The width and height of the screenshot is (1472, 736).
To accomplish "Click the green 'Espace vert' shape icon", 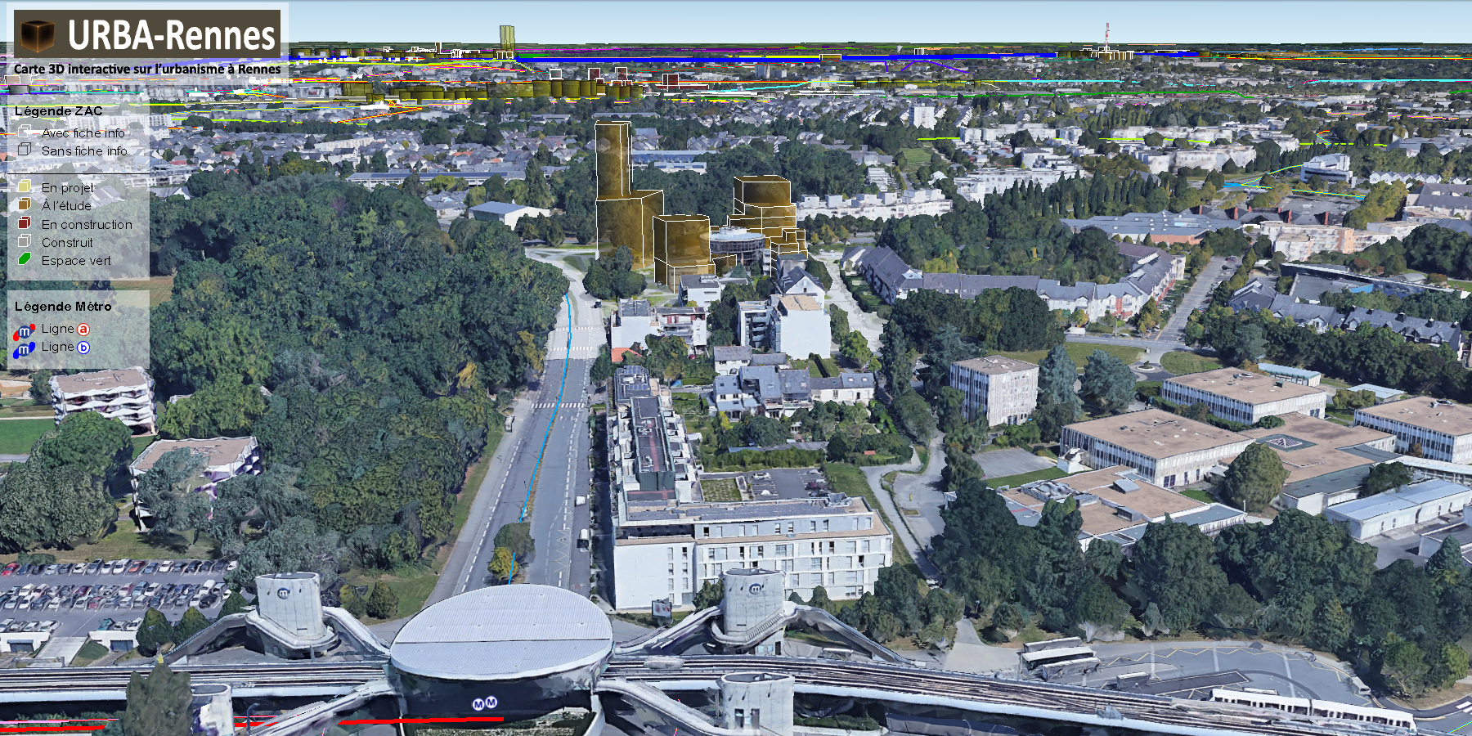I will [x=25, y=259].
